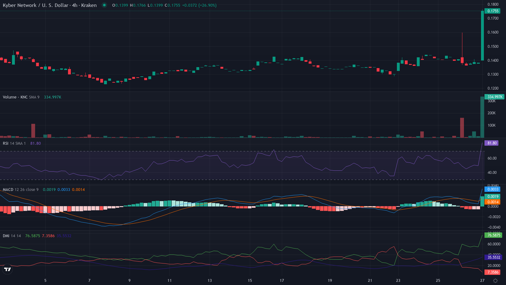
Task: Click the +0.0372 (+26.90%) change value
Action: [x=199, y=5]
